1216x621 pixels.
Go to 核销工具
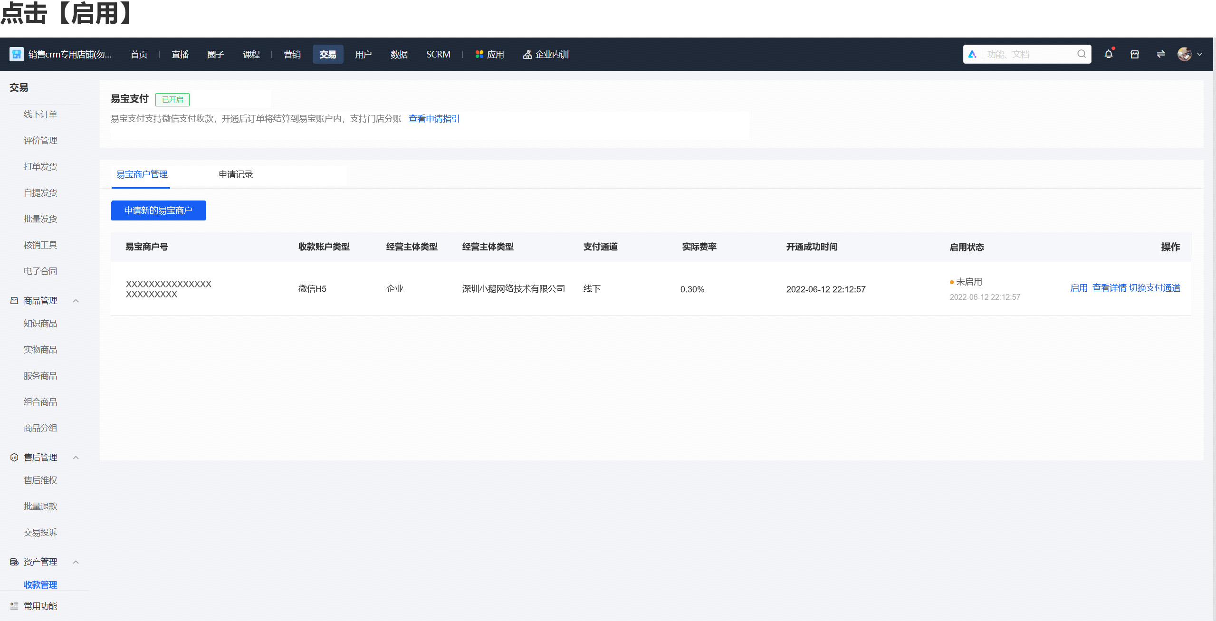pos(40,245)
